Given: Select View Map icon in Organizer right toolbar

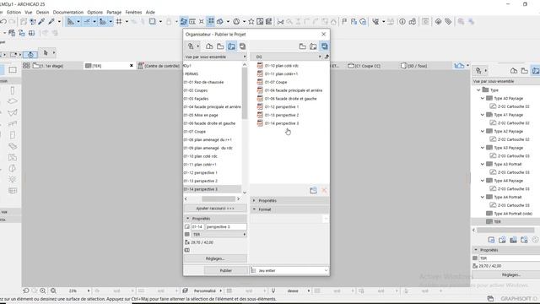Looking at the screenshot, I should [302, 46].
